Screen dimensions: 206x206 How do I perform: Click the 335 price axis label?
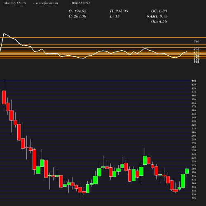(194, 121)
